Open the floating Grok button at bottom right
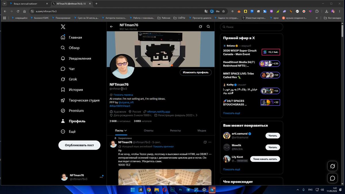This screenshot has height=194, width=345. (332, 166)
